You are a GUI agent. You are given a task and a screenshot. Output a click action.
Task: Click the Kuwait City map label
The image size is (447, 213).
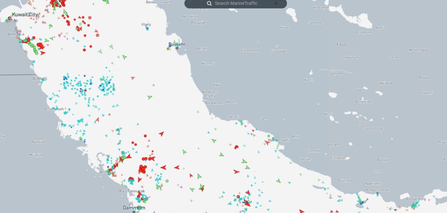point(25,14)
